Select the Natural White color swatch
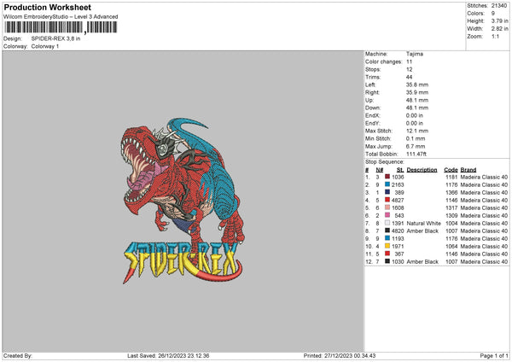Image resolution: width=512 pixels, height=362 pixels. [x=387, y=223]
